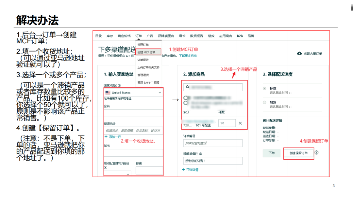
Task: Click info icon beside 创建保留订单 button
Action: (316, 152)
